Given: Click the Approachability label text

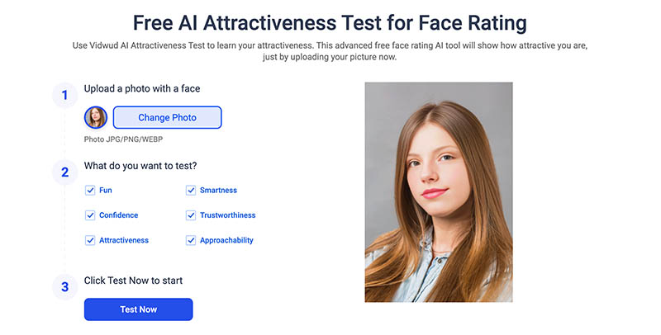Looking at the screenshot, I should 226,240.
